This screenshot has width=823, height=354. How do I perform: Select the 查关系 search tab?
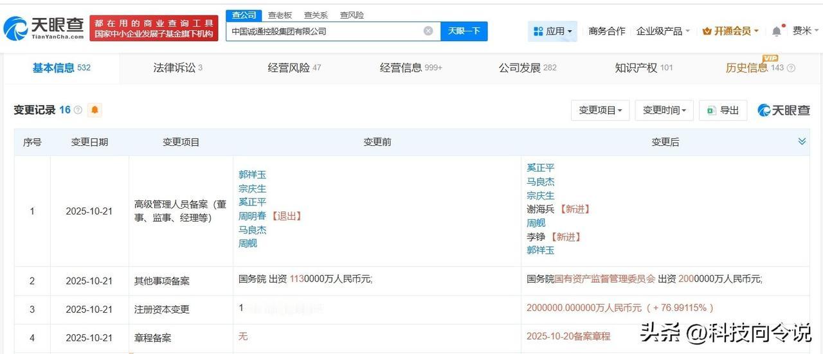click(x=316, y=15)
